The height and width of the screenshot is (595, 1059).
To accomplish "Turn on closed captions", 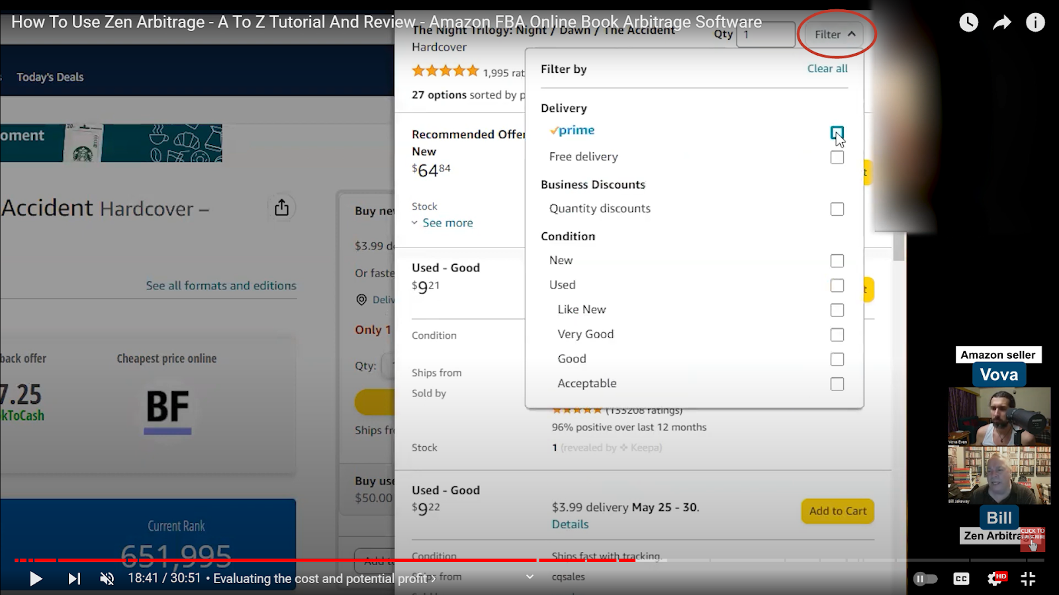I will coord(961,579).
